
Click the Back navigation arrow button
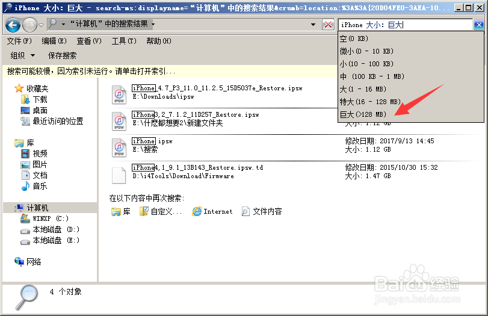13,25
